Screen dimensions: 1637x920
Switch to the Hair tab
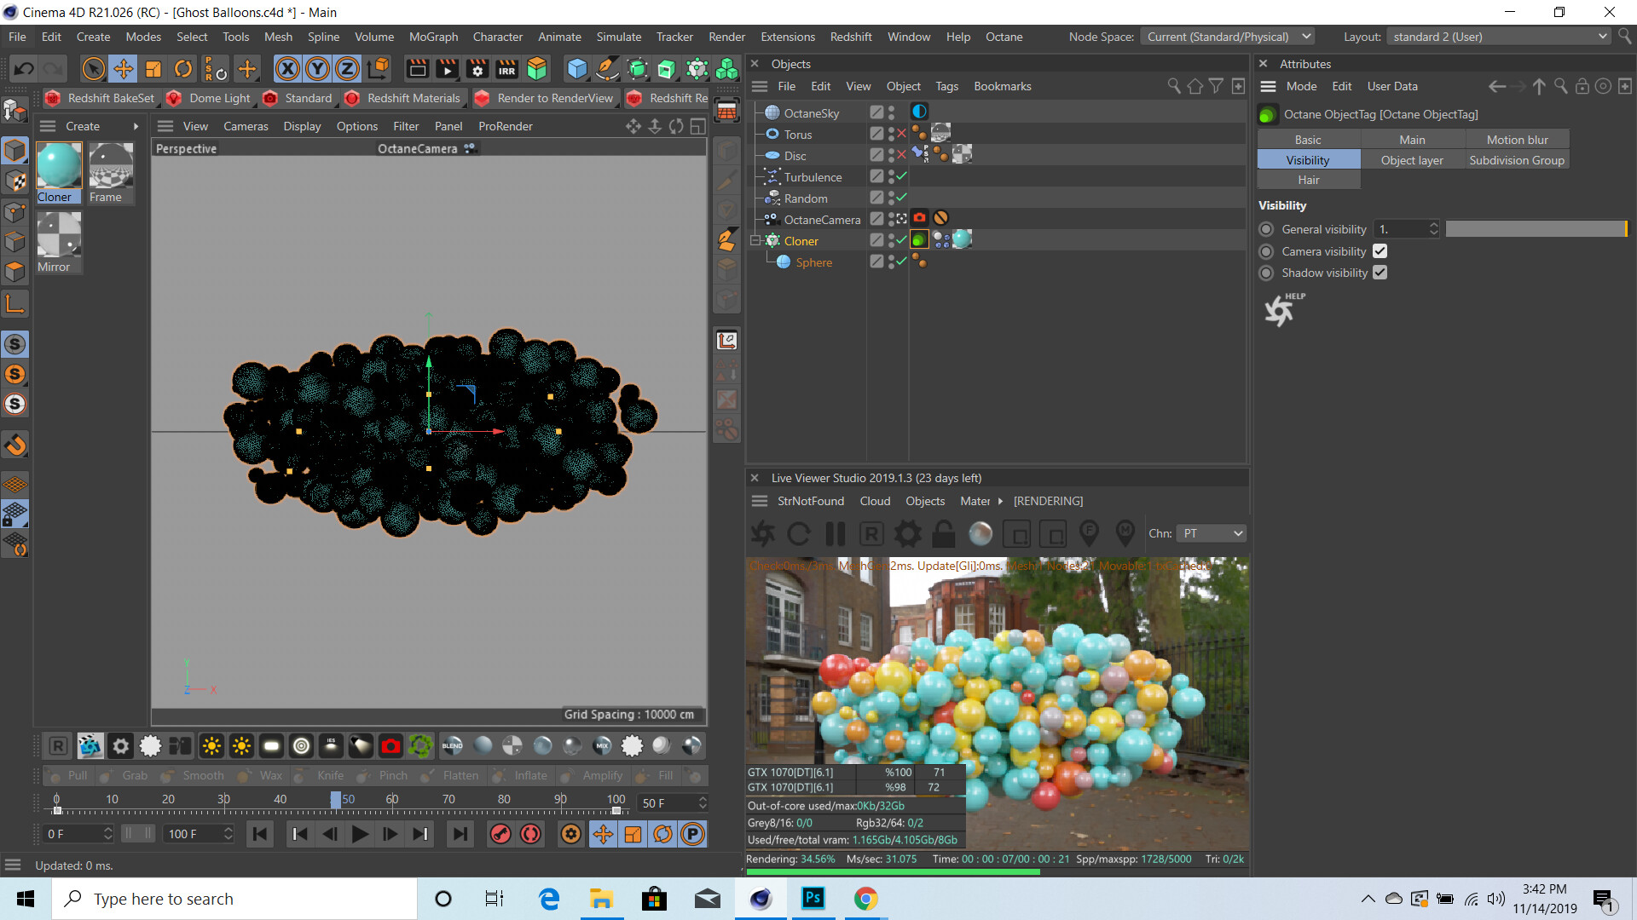pyautogui.click(x=1309, y=180)
